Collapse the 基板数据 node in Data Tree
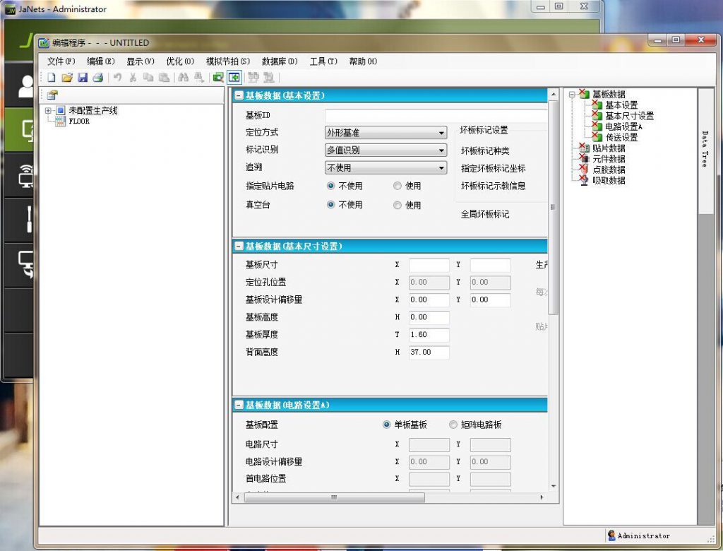This screenshot has height=551, width=723. [x=572, y=94]
